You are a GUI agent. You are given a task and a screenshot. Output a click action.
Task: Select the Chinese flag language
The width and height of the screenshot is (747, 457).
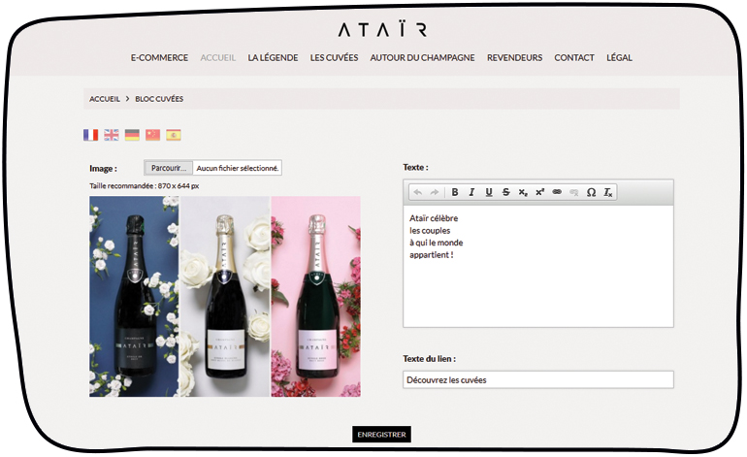tap(152, 135)
